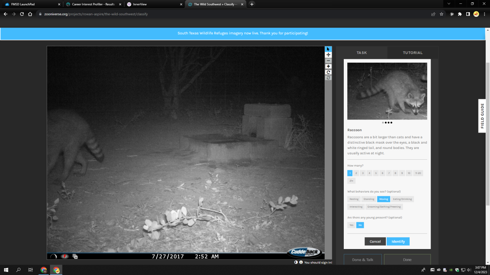Screen dimensions: 490x275
Task: Expand the Field Guide side panel
Action: point(482,116)
